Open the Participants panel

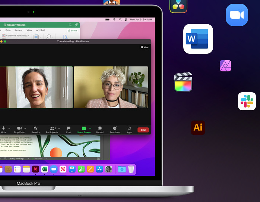coord(52,130)
